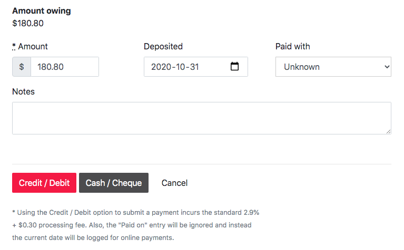The width and height of the screenshot is (404, 250).
Task: Click the Notes label
Action: pos(24,92)
